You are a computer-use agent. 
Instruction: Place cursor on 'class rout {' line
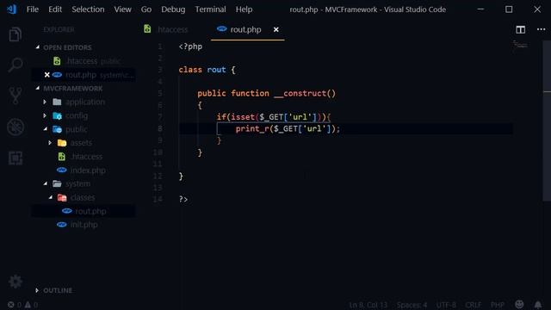tap(207, 70)
